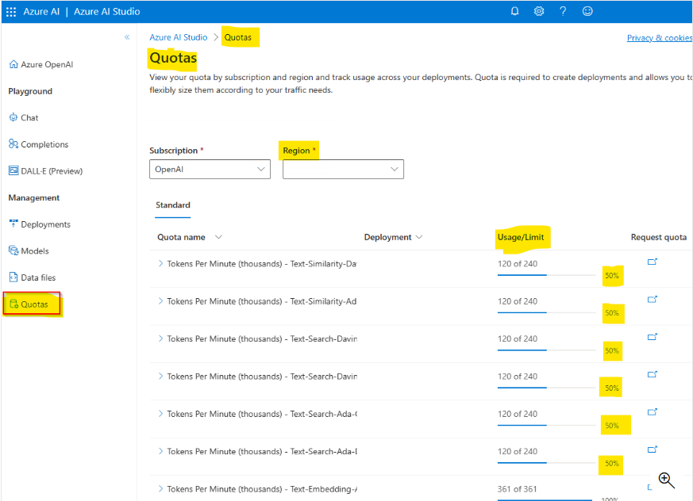Click the Azure AI Studio header title

tap(106, 11)
